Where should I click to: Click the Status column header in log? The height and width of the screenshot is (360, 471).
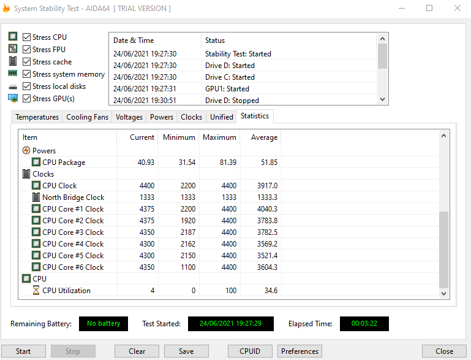(289, 40)
